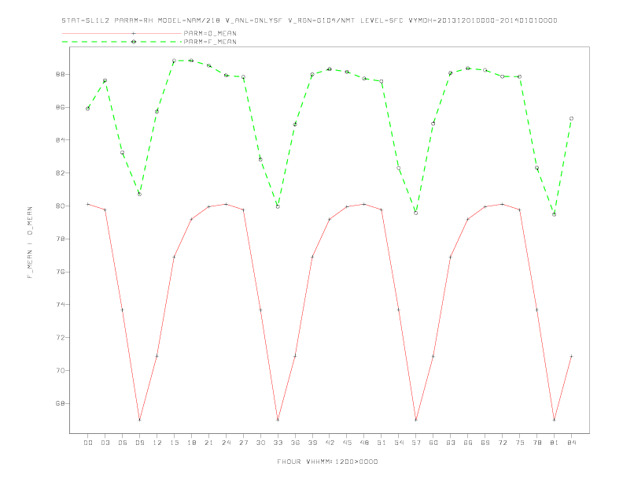Click the x-axis tick label 06
This screenshot has height=482, width=623.
point(123,443)
